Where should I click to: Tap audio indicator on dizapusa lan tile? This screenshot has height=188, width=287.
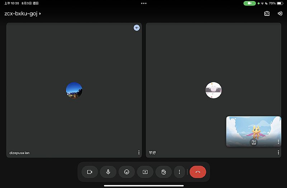click(137, 28)
